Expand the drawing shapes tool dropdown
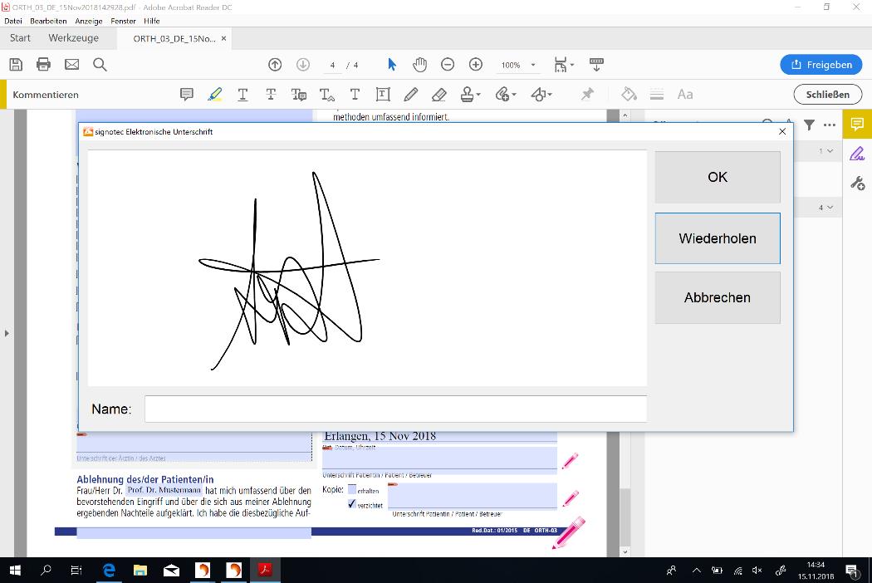This screenshot has width=872, height=583. coord(550,95)
